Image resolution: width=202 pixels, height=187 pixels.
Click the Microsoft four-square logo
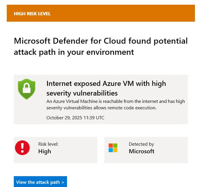point(113,148)
